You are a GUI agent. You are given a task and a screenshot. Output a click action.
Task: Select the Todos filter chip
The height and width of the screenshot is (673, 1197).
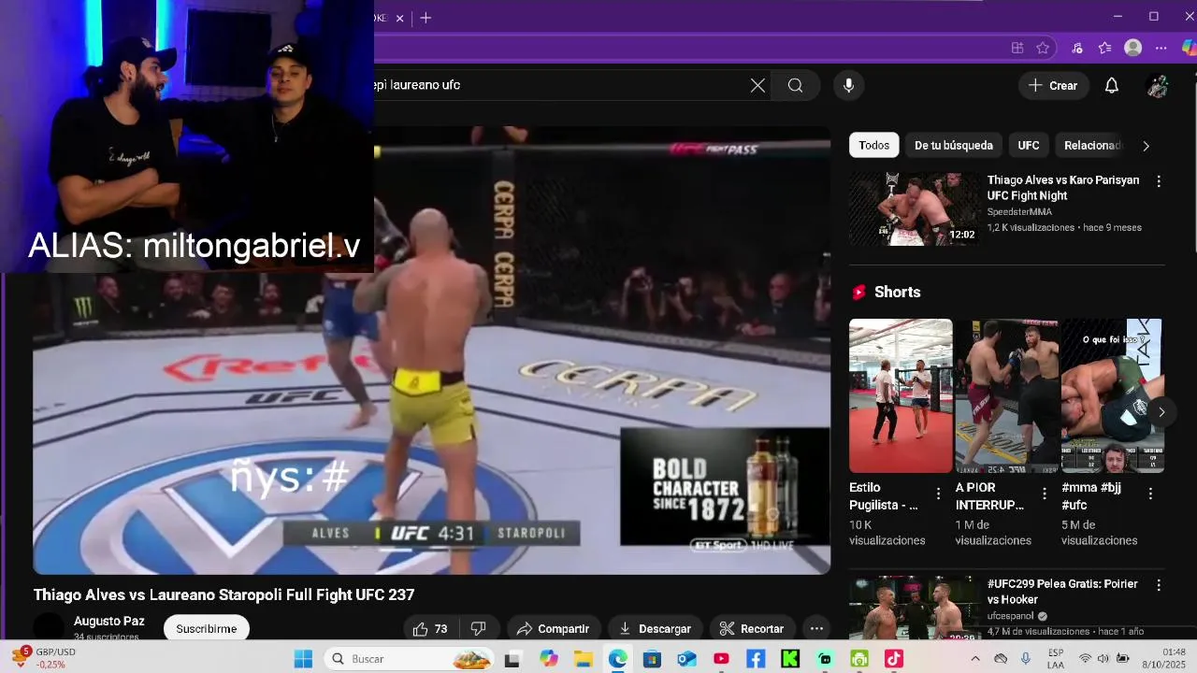pos(874,145)
